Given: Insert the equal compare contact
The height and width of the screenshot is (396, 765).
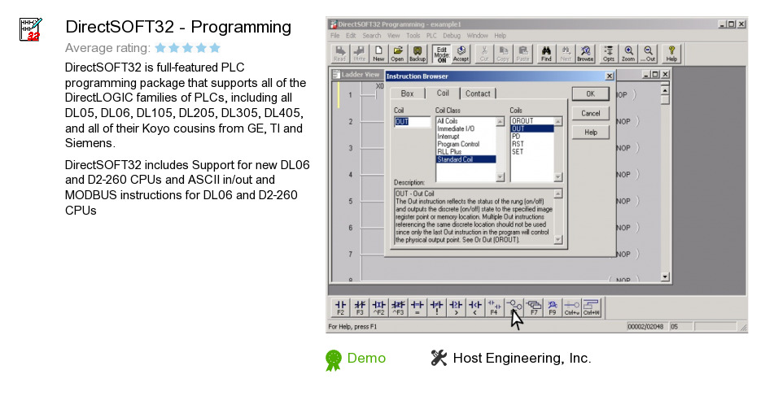Looking at the screenshot, I should click(417, 307).
